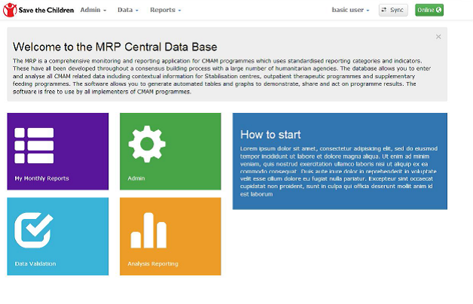Click the checkmark icon on Data Validation tile
Image resolution: width=473 pixels, height=304 pixels.
coord(33,230)
